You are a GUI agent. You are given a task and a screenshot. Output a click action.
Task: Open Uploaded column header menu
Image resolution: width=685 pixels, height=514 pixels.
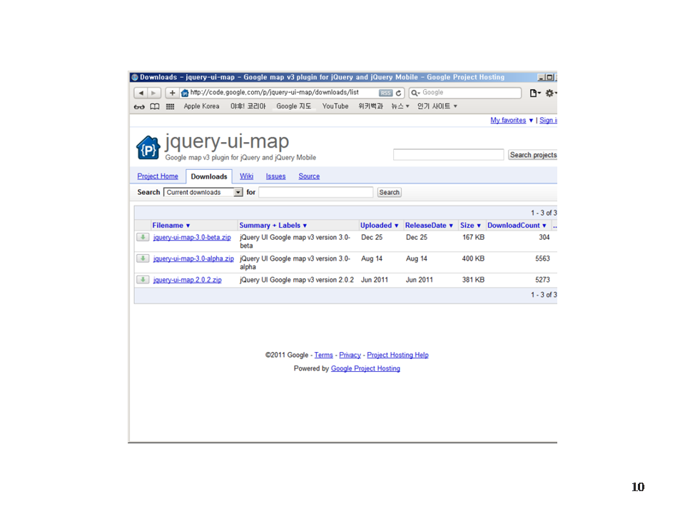pos(379,226)
